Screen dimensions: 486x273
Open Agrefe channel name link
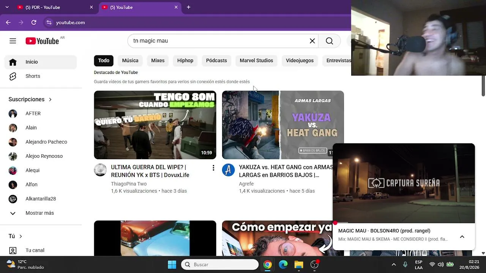pyautogui.click(x=246, y=184)
